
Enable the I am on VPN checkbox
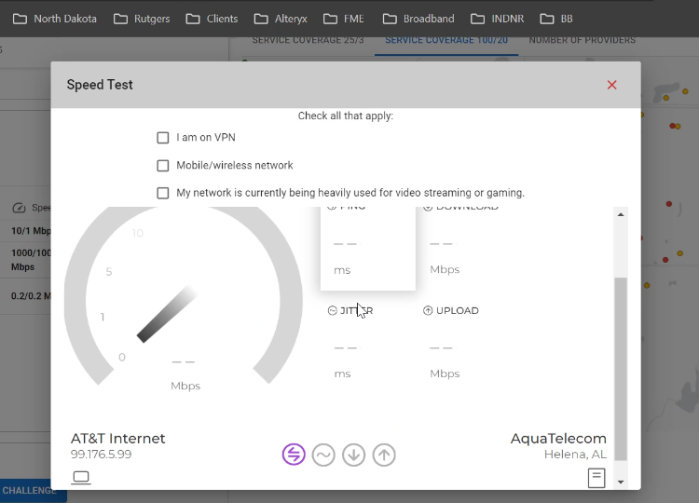coord(163,138)
